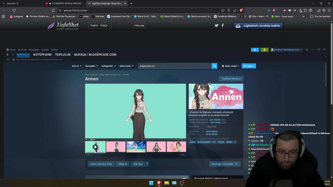Viewport: 333px width, 187px height.
Task: Click the Steam store search magnifier button
Action: pos(214,66)
